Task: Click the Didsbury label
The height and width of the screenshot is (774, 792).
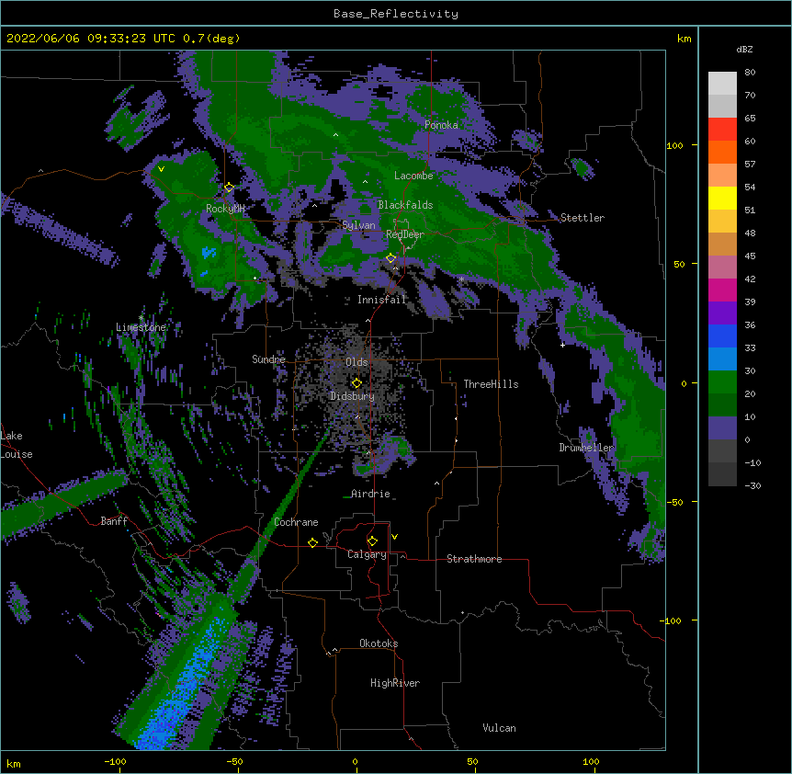Action: click(x=352, y=396)
